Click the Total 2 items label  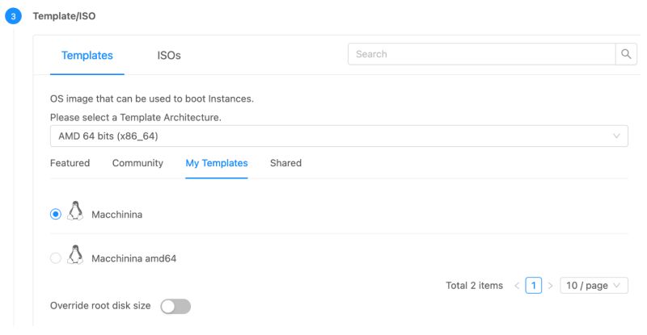(x=474, y=286)
